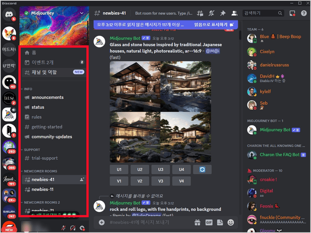Show pinned messages
311x233 pixels.
pos(223,13)
